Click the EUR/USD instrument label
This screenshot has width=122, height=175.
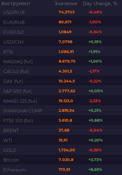pyautogui.click(x=14, y=32)
